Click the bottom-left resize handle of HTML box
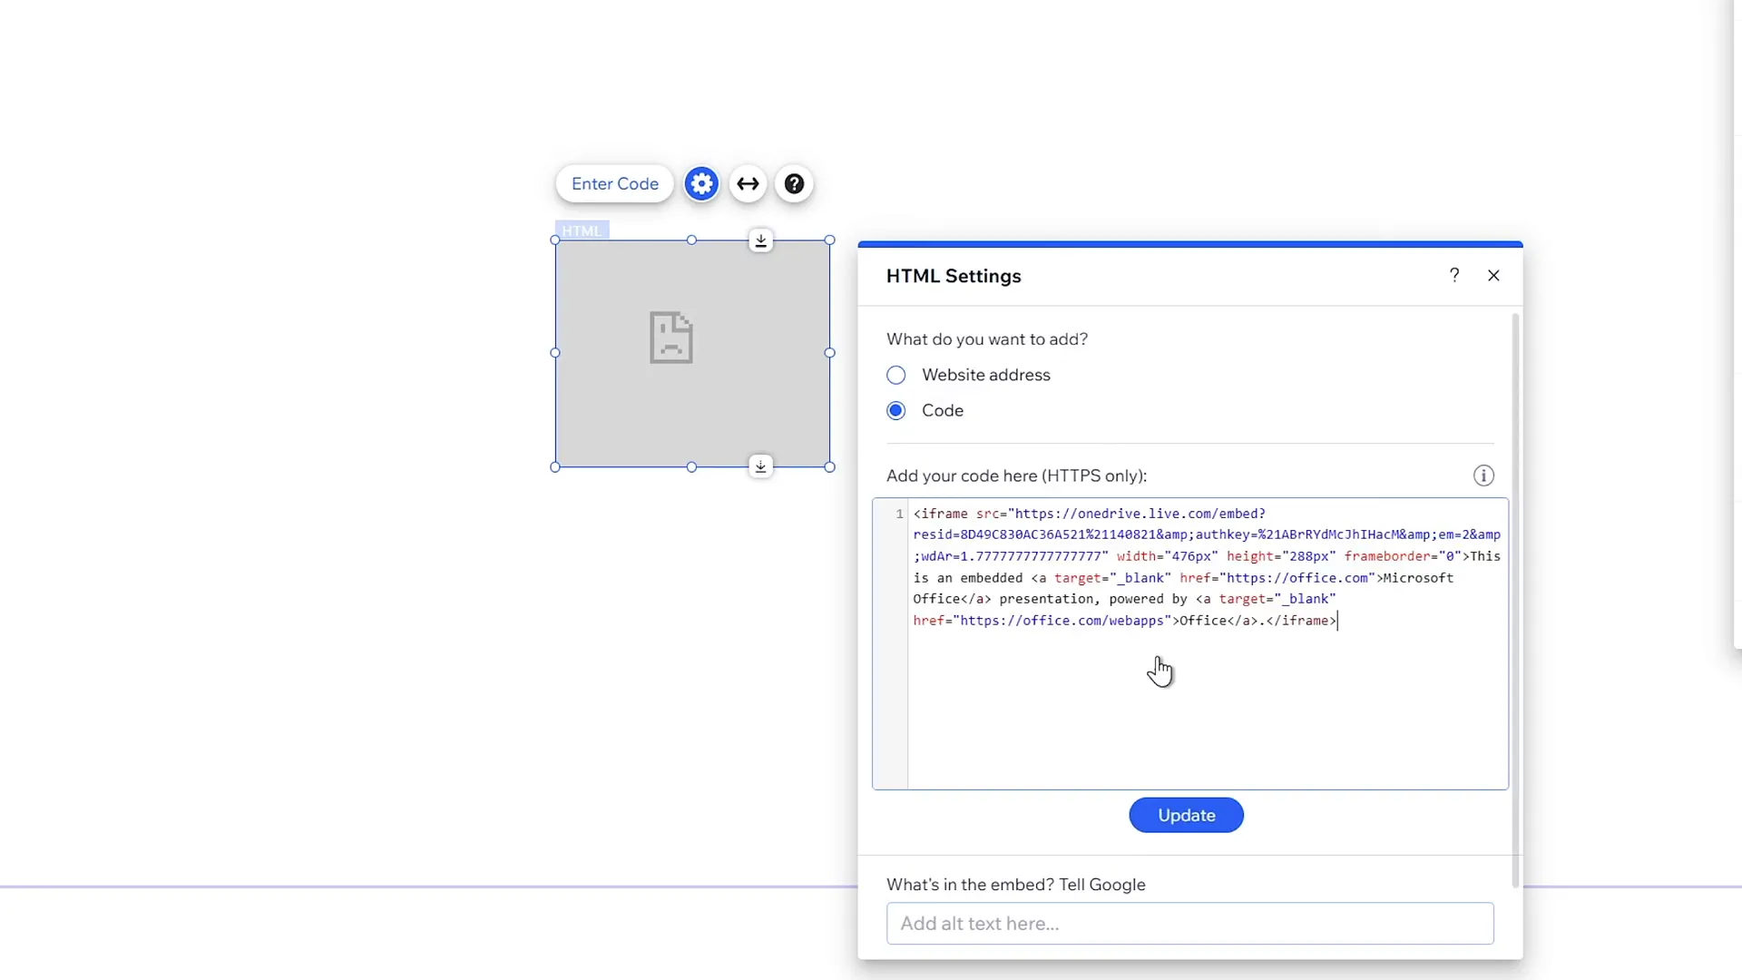The image size is (1742, 980). 555,467
